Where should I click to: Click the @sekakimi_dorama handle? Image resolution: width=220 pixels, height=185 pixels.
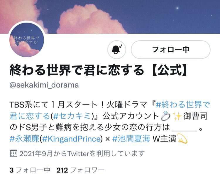[x=44, y=85]
